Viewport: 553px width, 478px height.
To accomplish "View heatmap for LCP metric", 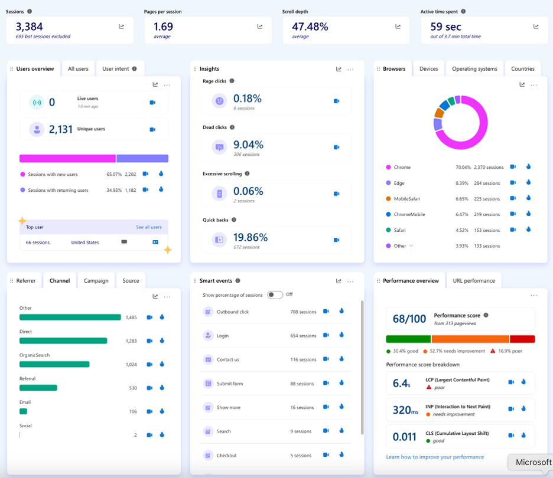I will [523, 382].
